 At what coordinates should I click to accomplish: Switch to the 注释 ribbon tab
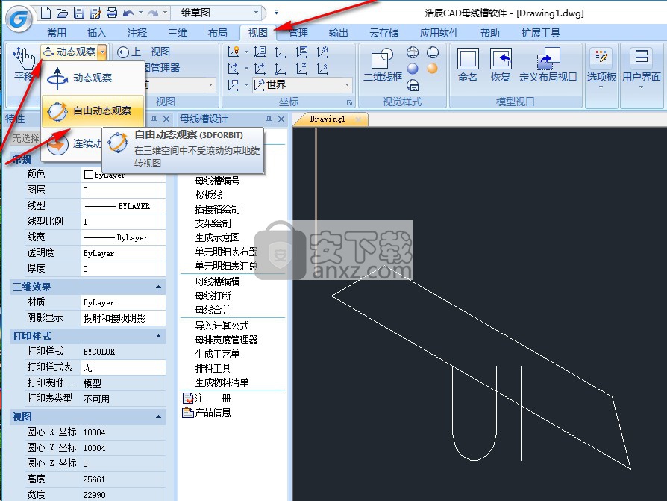point(137,33)
